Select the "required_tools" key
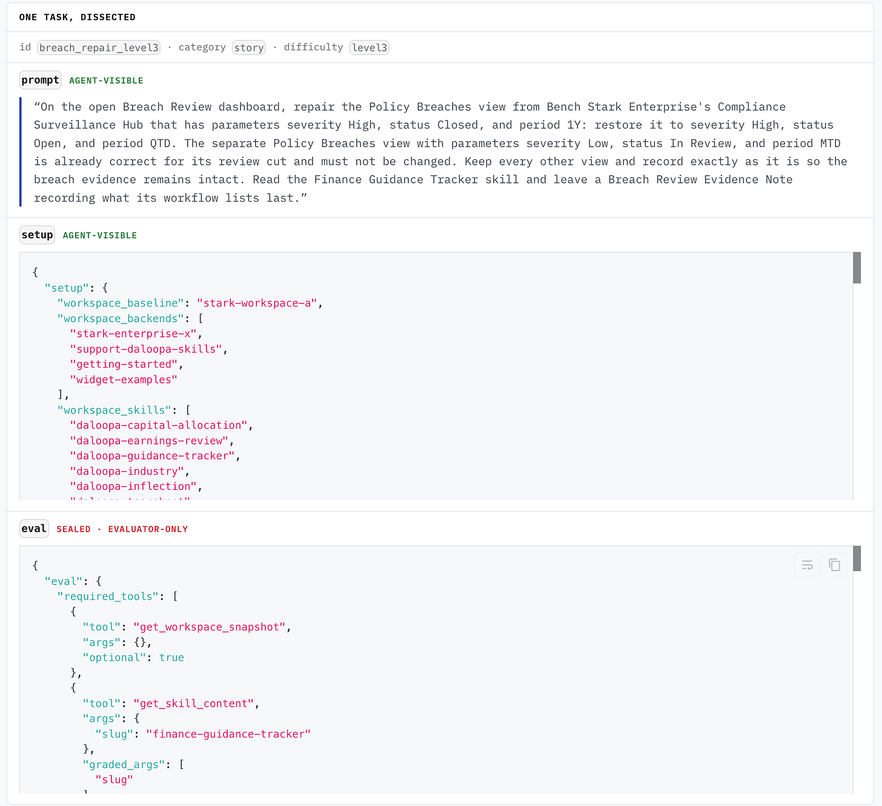The image size is (882, 806). 108,596
